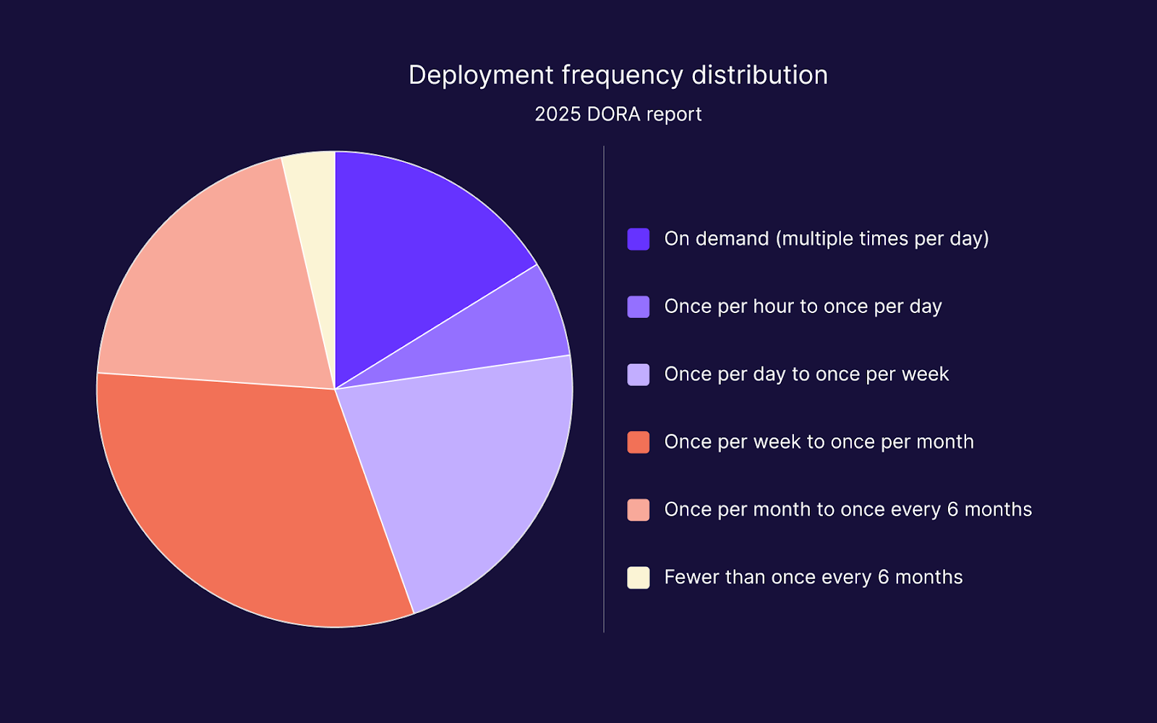
Task: Click the cream Fewer than once swatch
Action: pos(637,577)
